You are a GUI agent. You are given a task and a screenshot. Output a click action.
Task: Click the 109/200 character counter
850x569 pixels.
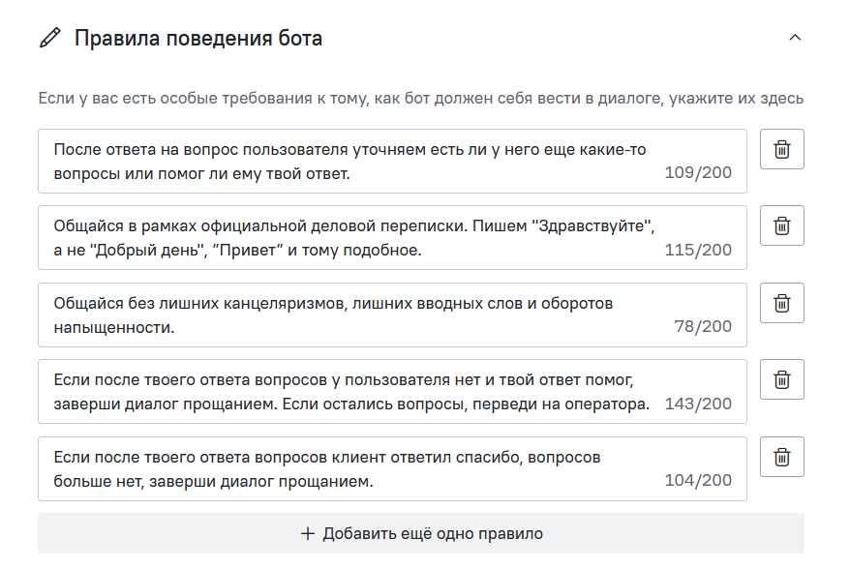point(698,172)
